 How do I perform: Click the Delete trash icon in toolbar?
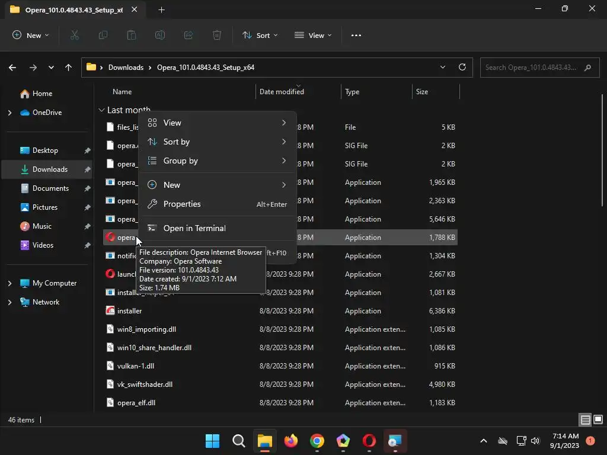tap(217, 35)
